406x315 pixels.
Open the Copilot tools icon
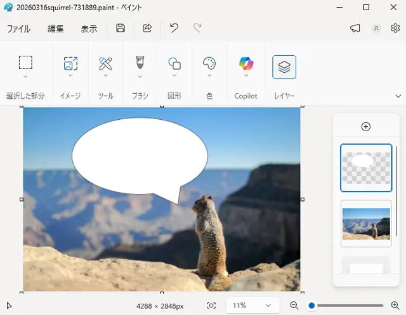tap(246, 63)
